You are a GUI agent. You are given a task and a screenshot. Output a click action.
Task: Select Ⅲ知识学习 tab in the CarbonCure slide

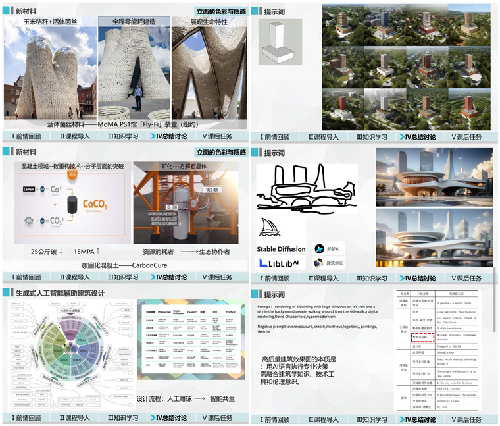(123, 277)
